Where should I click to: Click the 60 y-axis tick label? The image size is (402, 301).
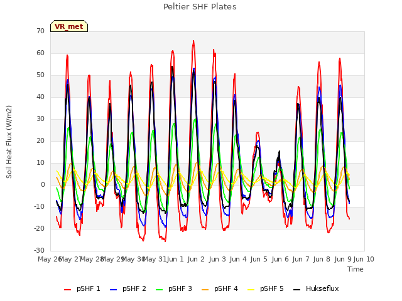click(40, 53)
